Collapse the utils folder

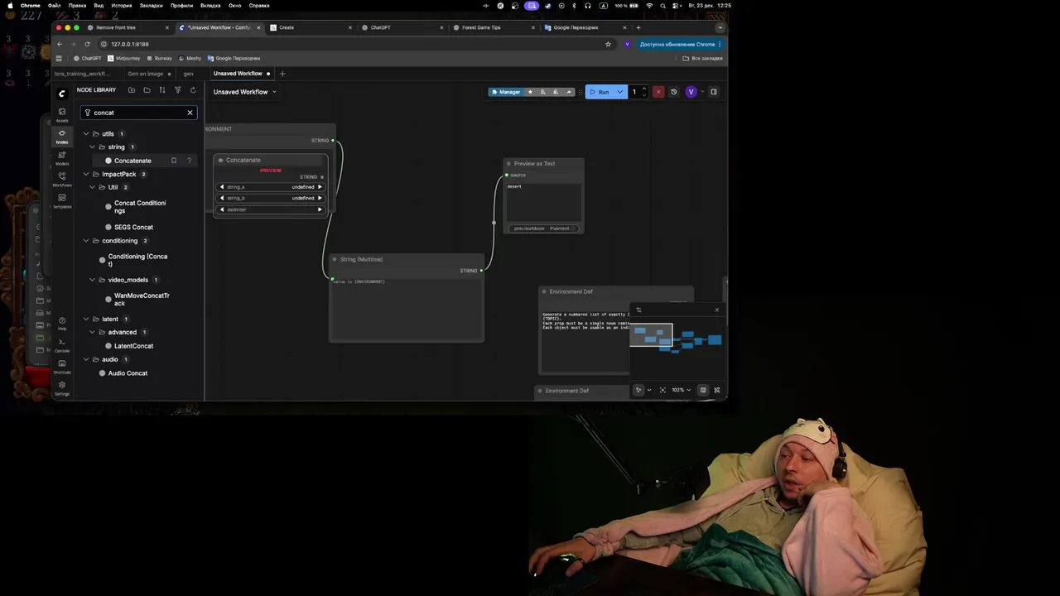(85, 134)
